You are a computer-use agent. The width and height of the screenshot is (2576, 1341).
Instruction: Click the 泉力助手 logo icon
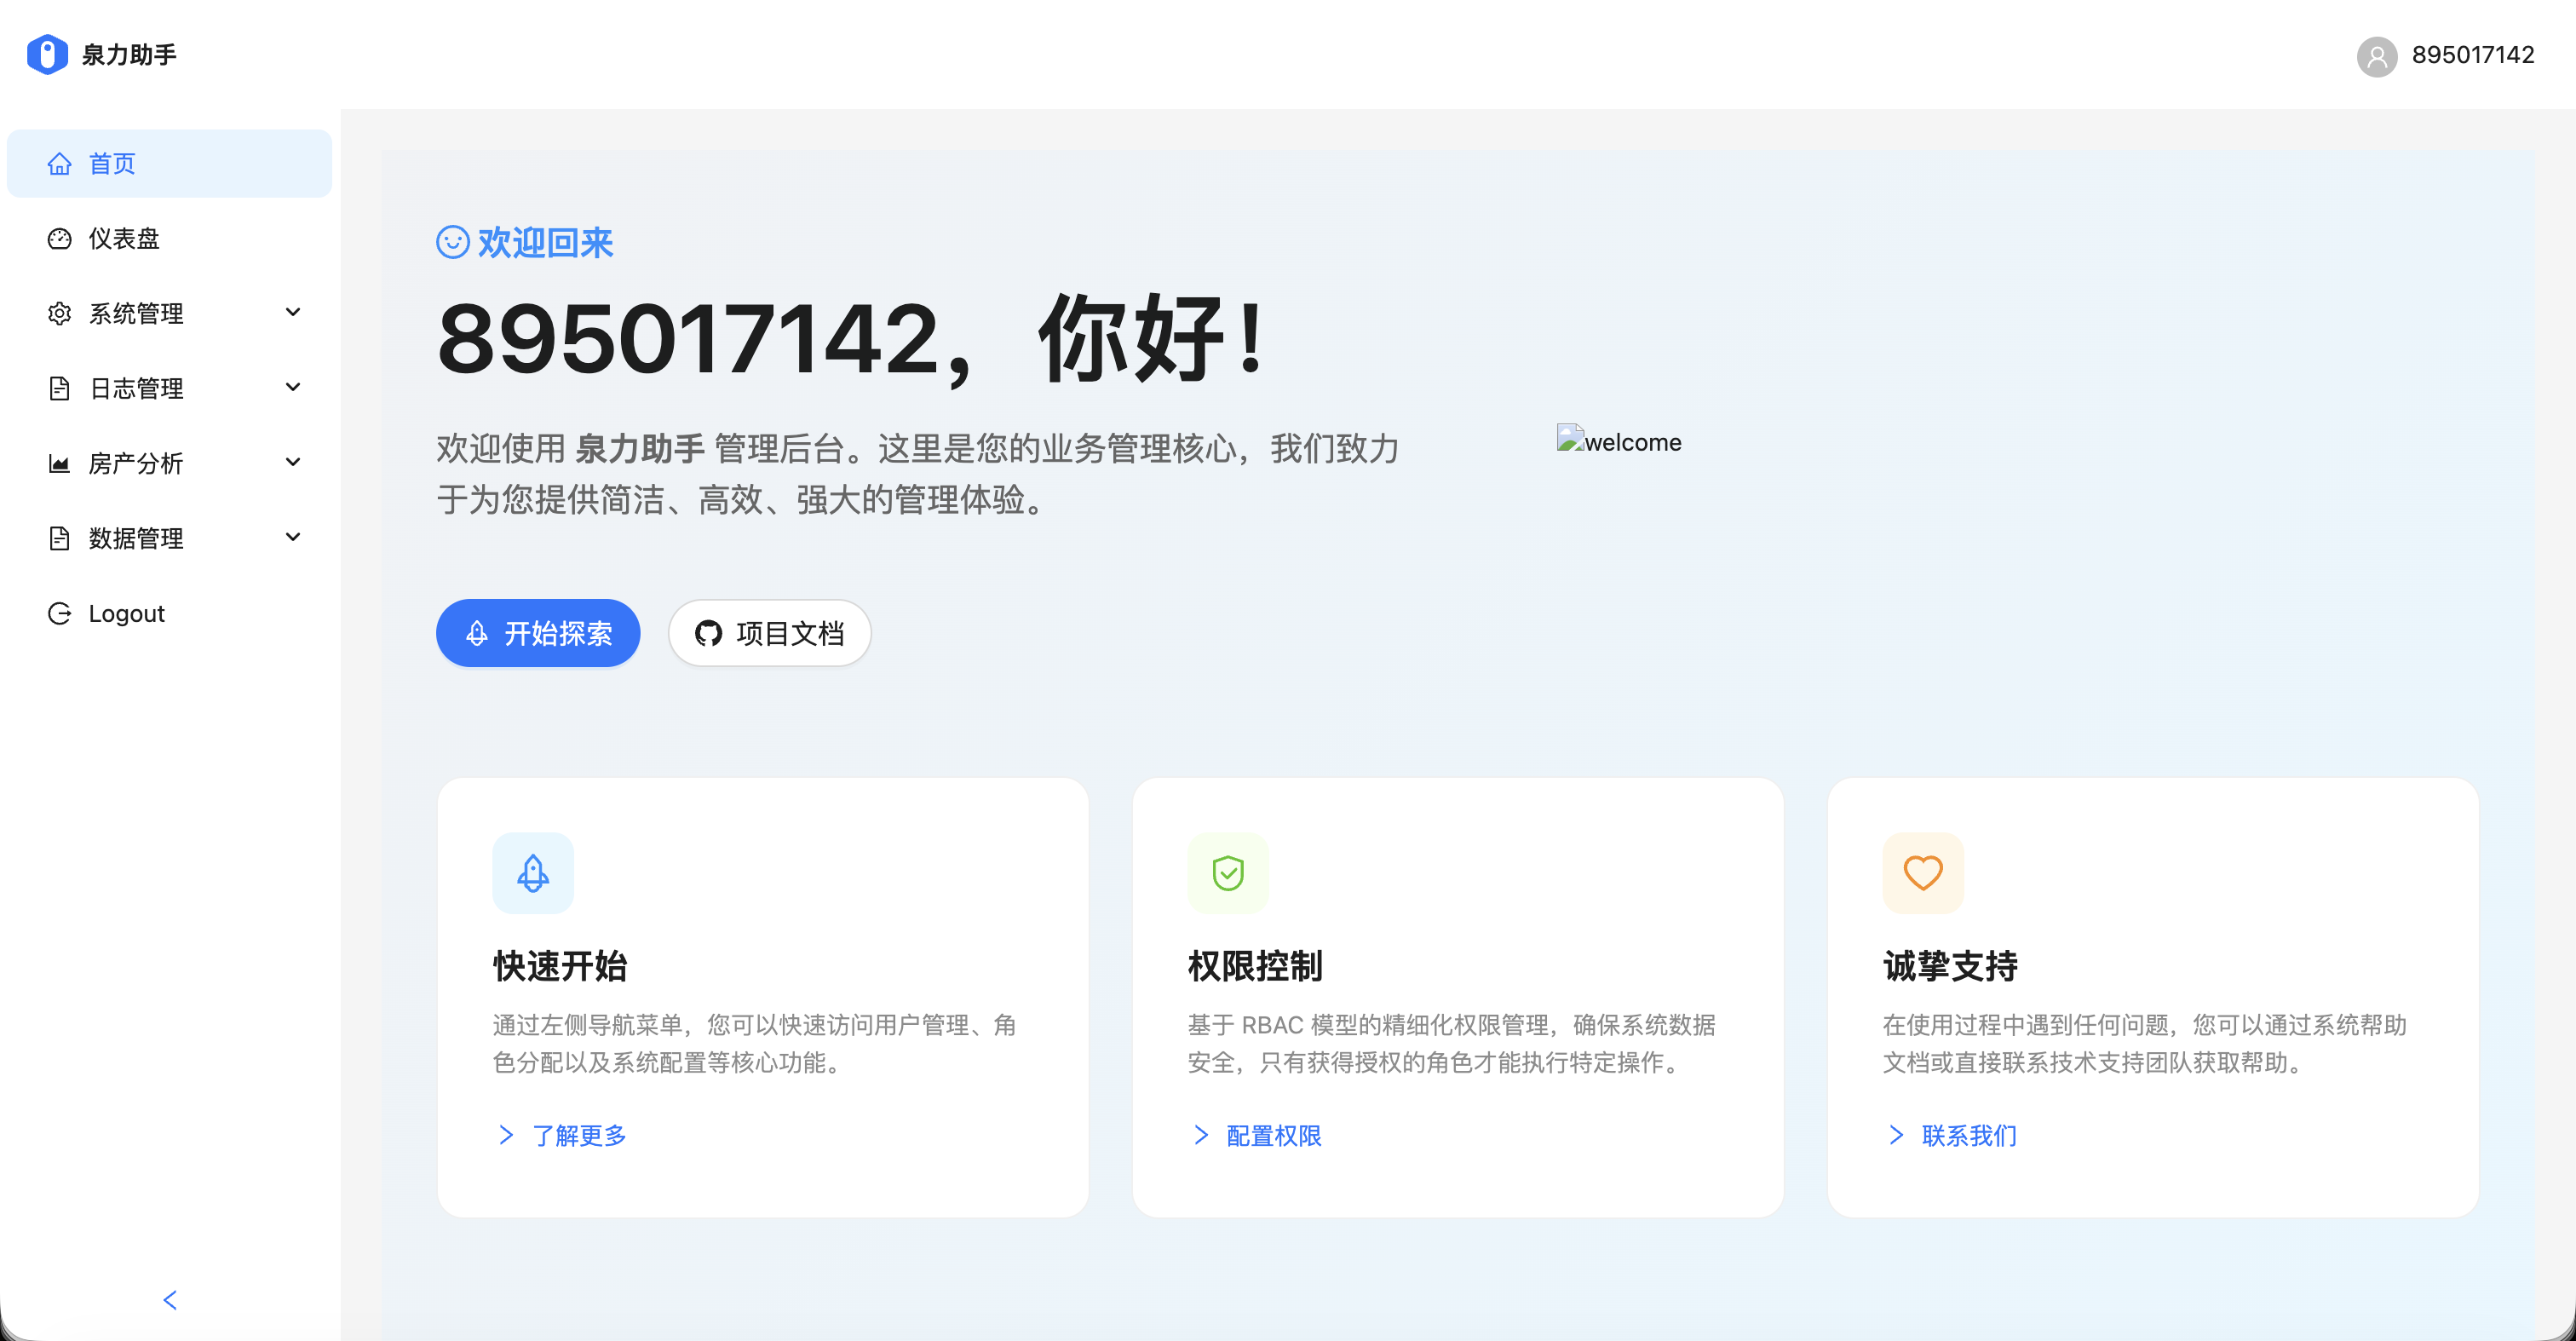pyautogui.click(x=47, y=54)
